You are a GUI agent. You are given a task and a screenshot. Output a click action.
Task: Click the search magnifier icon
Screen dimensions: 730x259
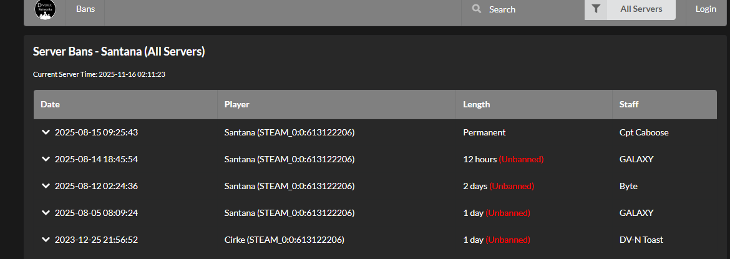[x=477, y=9]
